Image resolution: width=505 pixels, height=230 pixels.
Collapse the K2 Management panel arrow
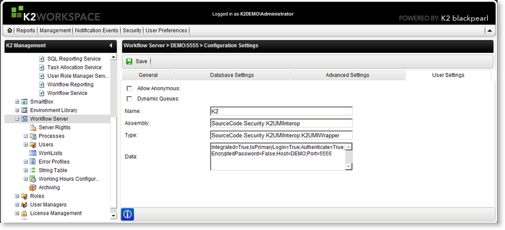tap(111, 45)
